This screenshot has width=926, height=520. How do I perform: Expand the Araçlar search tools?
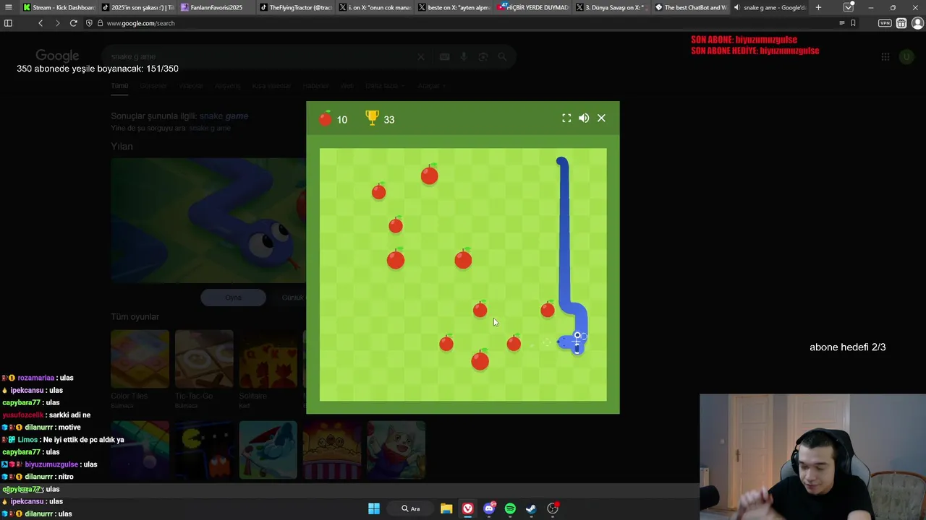tap(430, 86)
